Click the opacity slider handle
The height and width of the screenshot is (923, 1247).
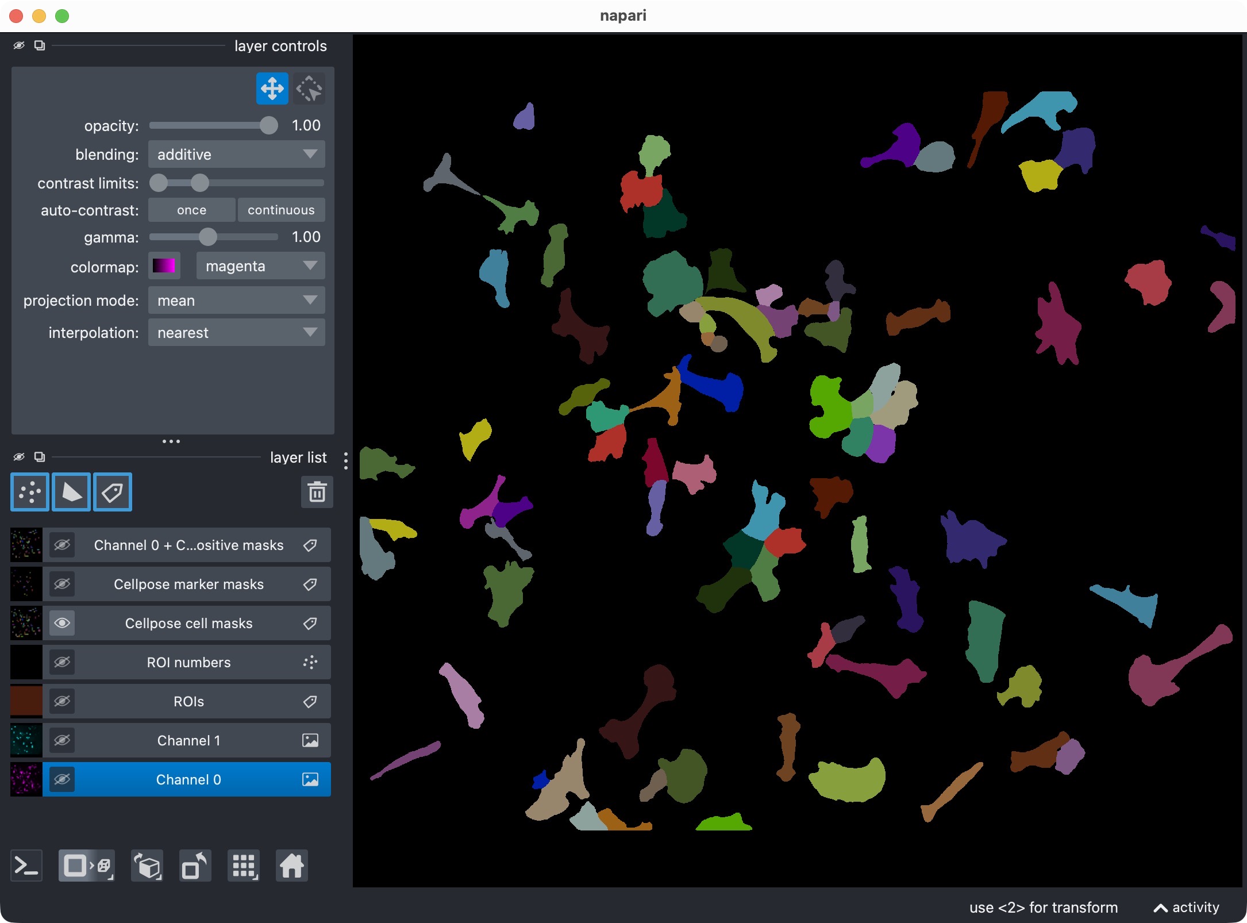pyautogui.click(x=268, y=125)
